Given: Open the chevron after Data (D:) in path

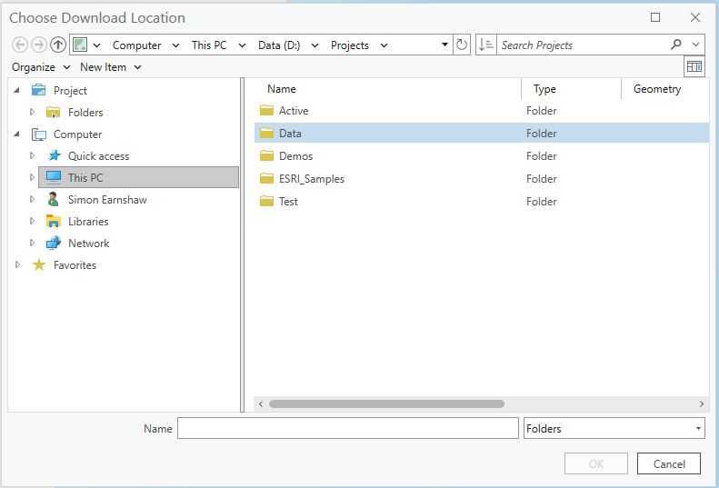Looking at the screenshot, I should pyautogui.click(x=315, y=45).
